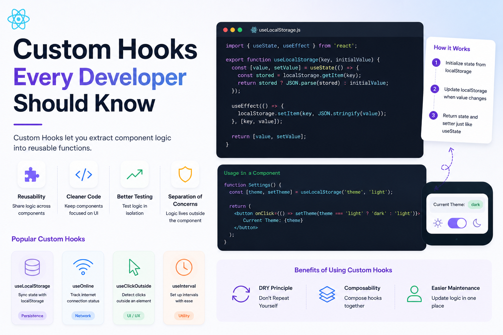Click the 'Popular Custom Hooks' heading
The image size is (503, 335).
(48, 239)
